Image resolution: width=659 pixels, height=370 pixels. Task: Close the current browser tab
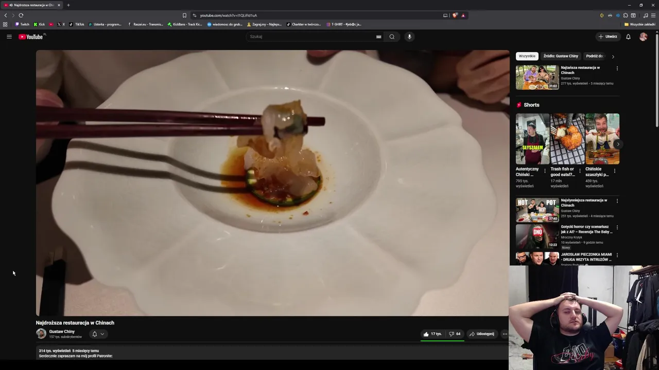[59, 5]
